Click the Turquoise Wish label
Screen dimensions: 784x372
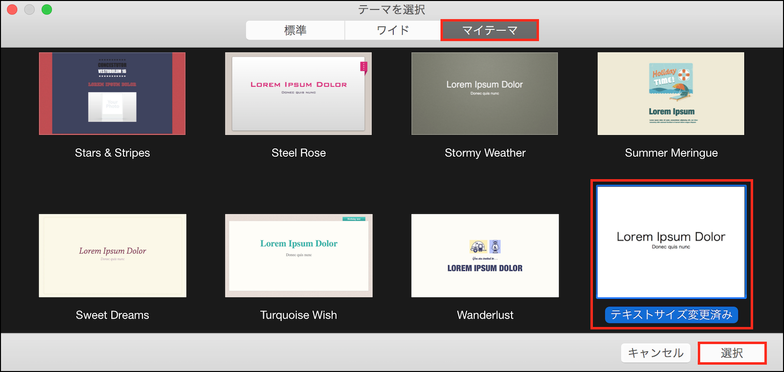click(x=298, y=315)
